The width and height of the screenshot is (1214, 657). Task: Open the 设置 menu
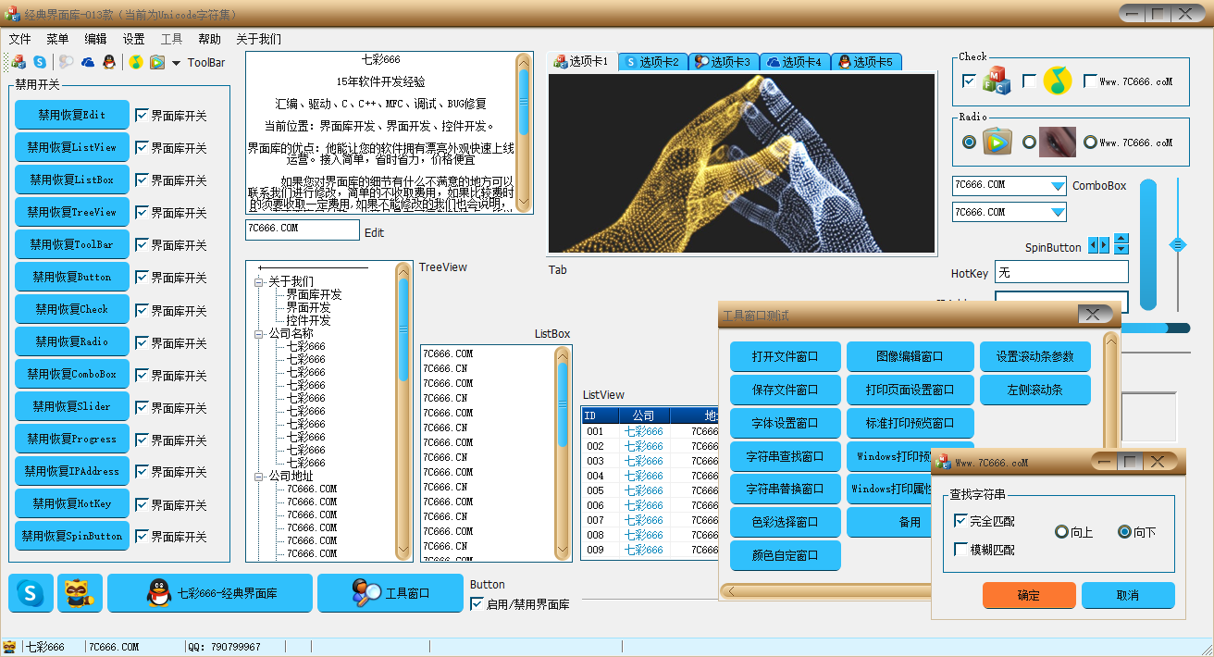(x=133, y=39)
